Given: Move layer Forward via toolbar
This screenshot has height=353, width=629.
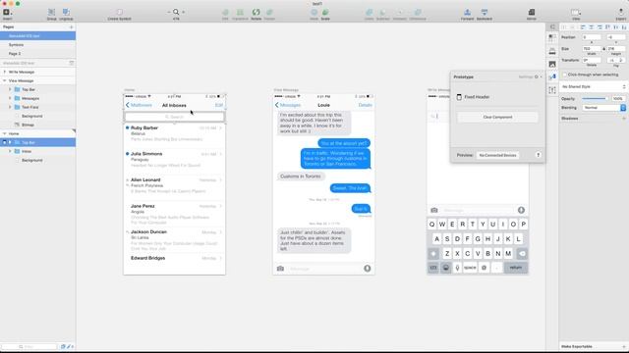Looking at the screenshot, I should click(467, 13).
